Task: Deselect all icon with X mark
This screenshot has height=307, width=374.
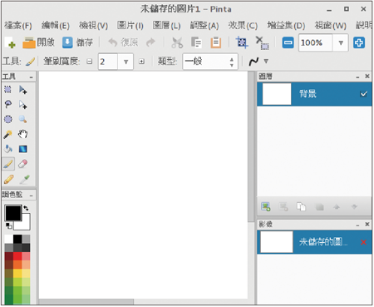Action: [262, 42]
